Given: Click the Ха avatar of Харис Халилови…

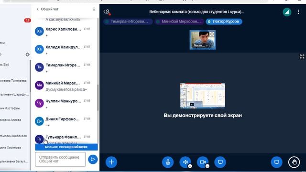Looking at the screenshot, I should click(x=39, y=31).
